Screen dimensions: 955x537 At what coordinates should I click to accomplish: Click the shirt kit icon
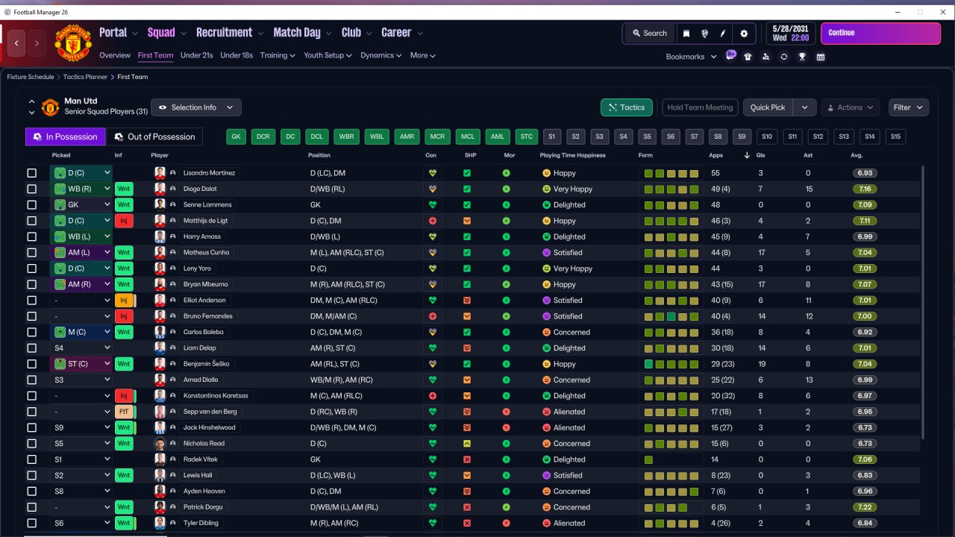(748, 57)
